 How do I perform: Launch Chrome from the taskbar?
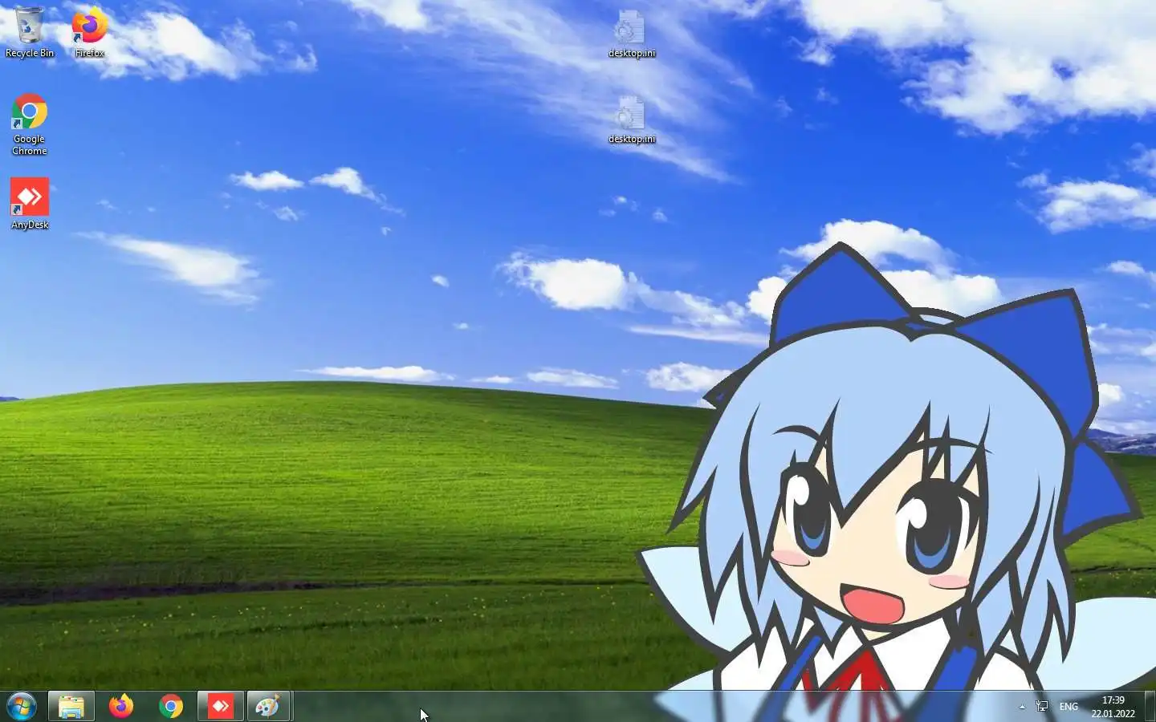tap(171, 707)
